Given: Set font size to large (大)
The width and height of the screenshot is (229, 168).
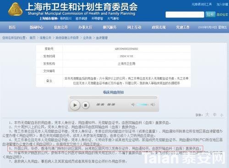Looking at the screenshot, I should click(207, 115).
